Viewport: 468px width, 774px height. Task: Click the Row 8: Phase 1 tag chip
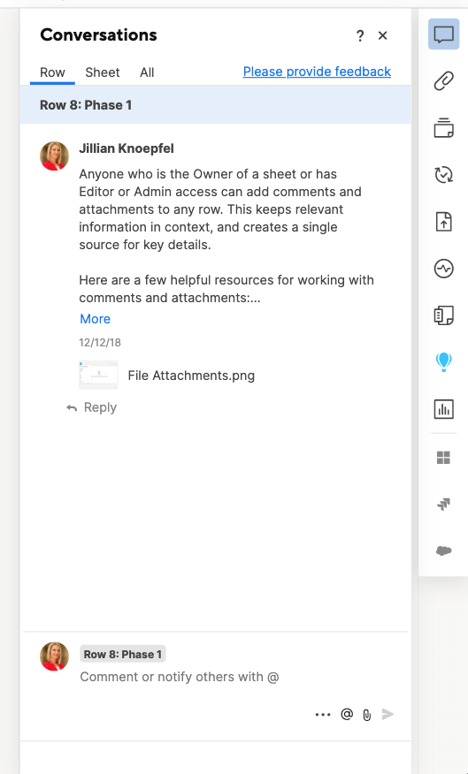123,655
